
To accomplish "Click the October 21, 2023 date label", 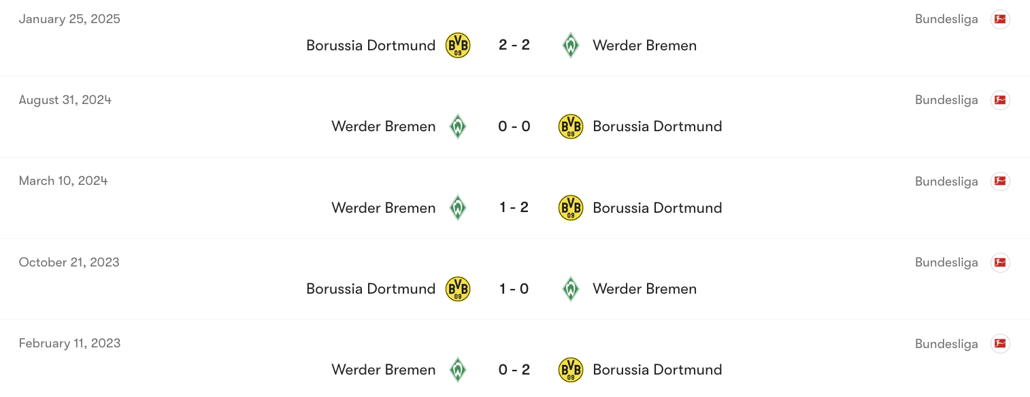I will point(69,262).
